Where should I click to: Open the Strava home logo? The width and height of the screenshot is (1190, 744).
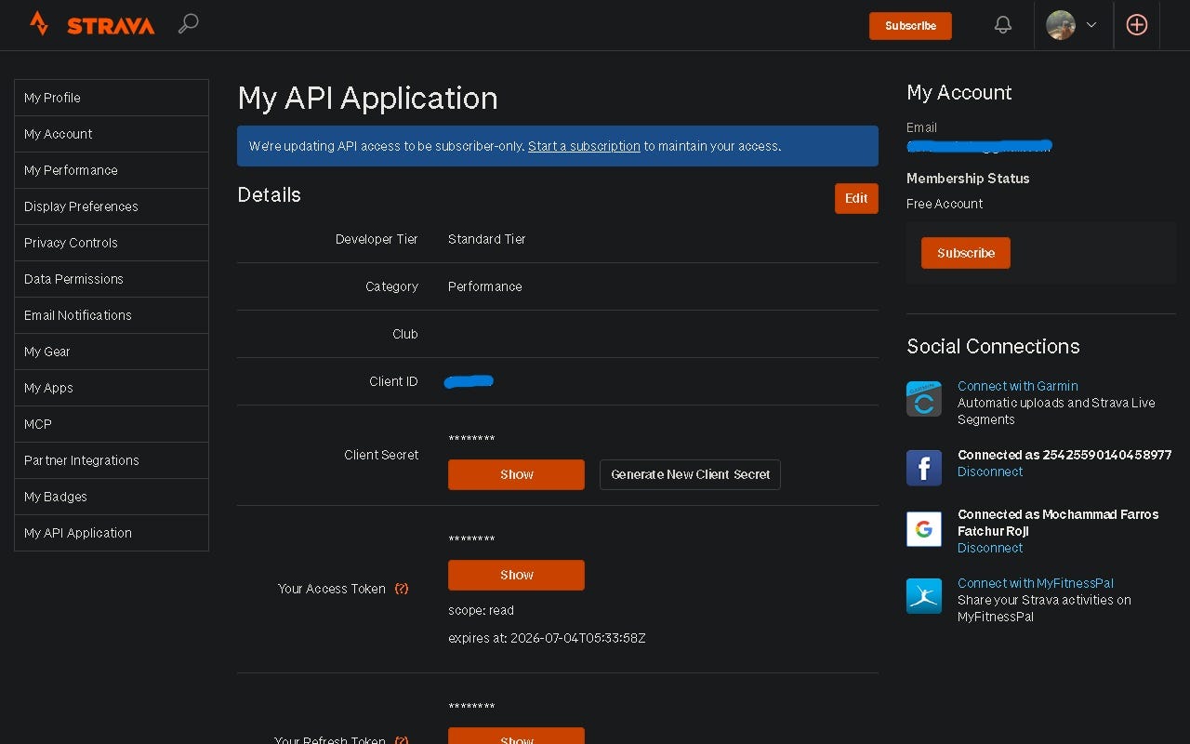pyautogui.click(x=91, y=25)
